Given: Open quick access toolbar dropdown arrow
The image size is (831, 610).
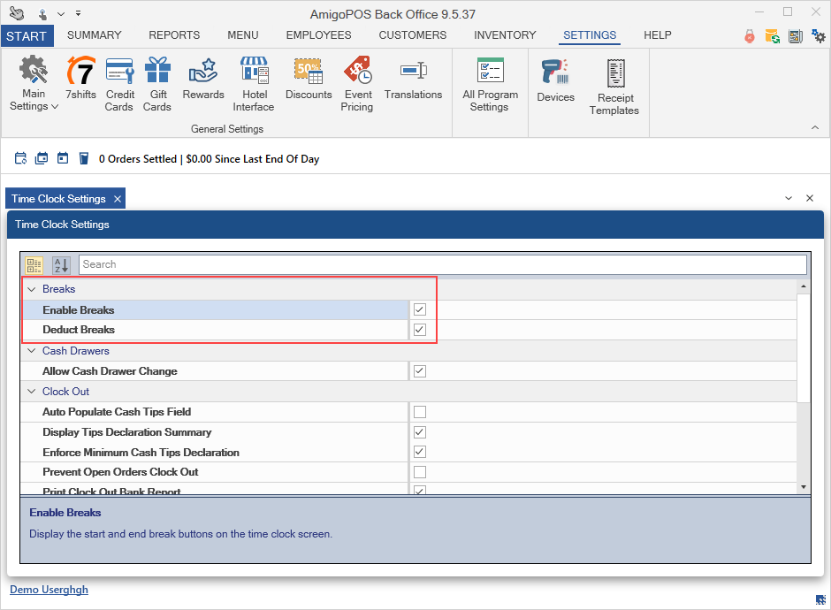Looking at the screenshot, I should 61,14.
